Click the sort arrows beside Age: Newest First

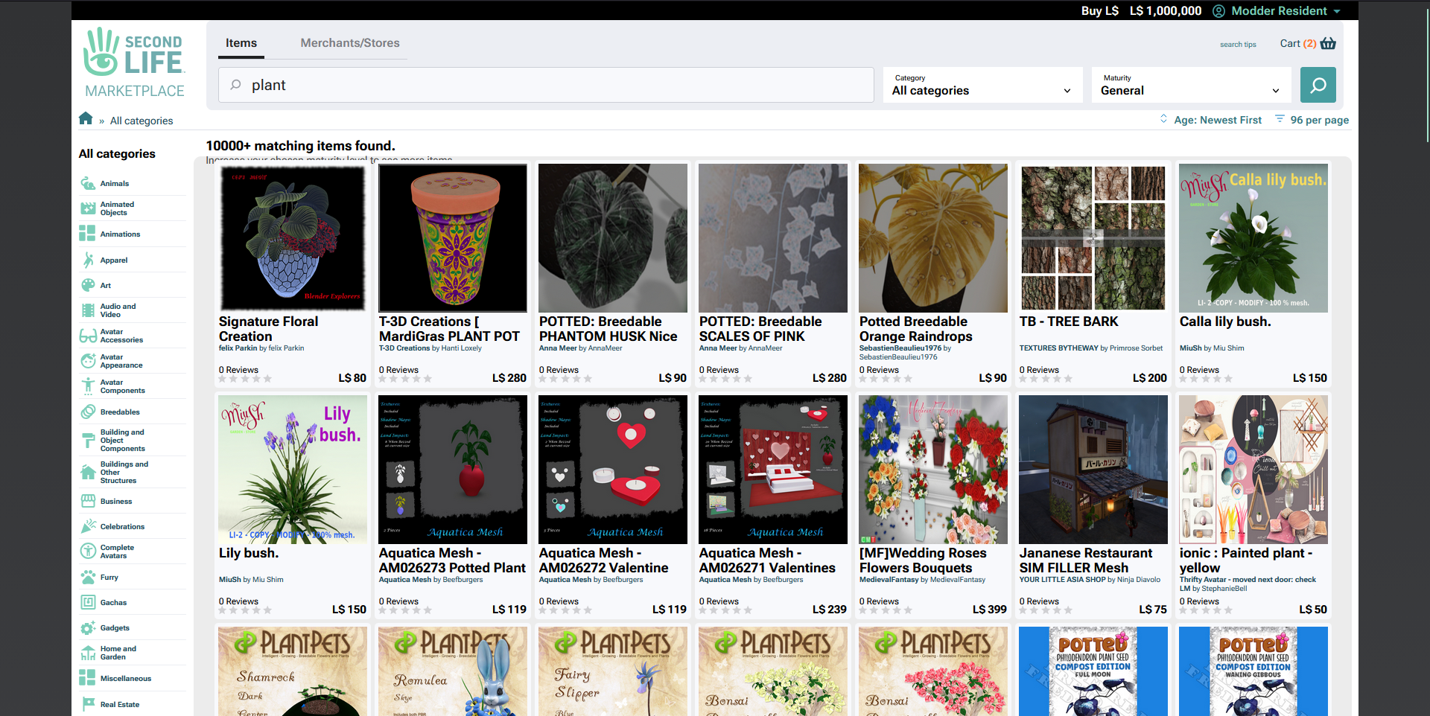pyautogui.click(x=1163, y=119)
